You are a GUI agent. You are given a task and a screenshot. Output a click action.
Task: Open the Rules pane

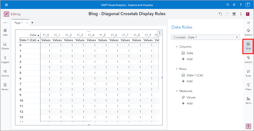tap(248, 73)
